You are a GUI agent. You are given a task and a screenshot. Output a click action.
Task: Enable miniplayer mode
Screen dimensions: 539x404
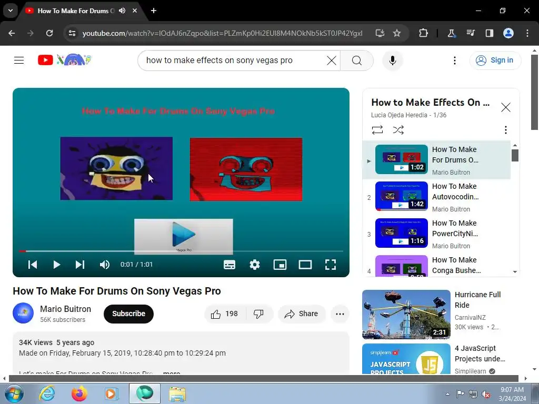[280, 265]
